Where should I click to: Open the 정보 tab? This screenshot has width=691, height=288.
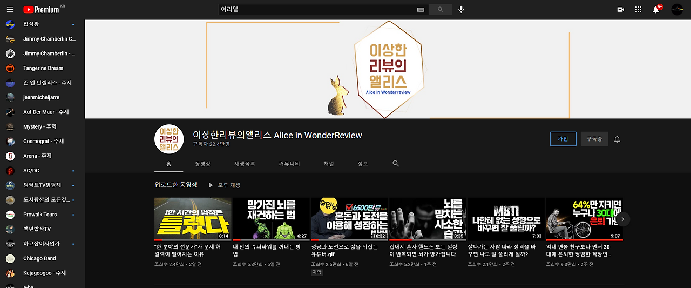pyautogui.click(x=363, y=164)
